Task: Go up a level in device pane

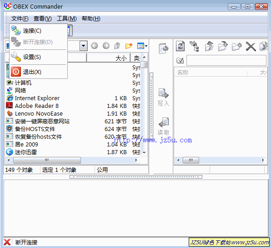Action: [209, 46]
